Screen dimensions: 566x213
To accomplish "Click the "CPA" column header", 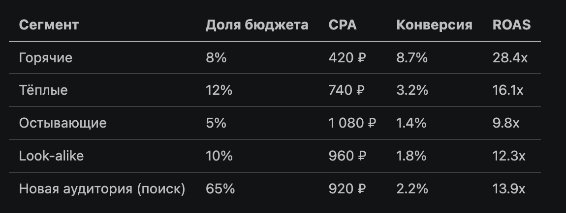I will pos(343,25).
